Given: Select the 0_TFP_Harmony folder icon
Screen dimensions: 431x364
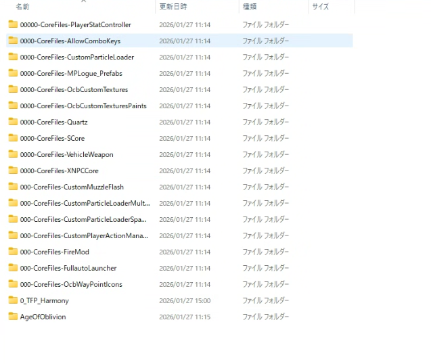Looking at the screenshot, I should (13, 300).
